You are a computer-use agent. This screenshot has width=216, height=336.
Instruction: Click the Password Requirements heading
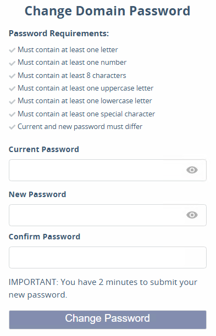tap(59, 33)
